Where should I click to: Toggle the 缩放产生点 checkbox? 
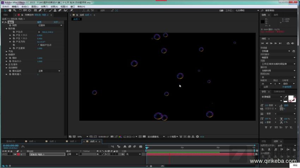(x=38, y=45)
